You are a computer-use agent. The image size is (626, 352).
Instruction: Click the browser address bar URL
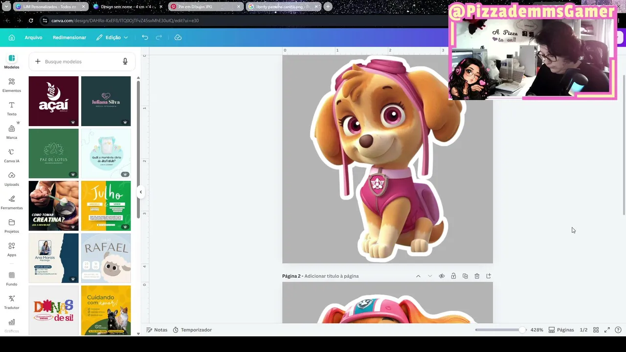coord(125,21)
